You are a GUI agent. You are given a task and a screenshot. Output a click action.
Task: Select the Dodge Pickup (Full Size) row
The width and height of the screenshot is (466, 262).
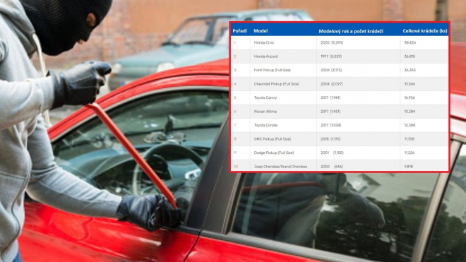(x=340, y=153)
